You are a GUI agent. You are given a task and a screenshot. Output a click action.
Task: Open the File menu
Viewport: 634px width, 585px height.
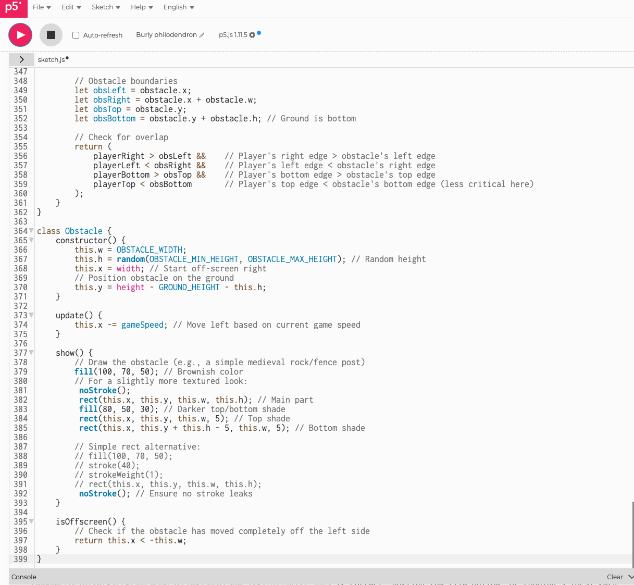click(x=42, y=7)
